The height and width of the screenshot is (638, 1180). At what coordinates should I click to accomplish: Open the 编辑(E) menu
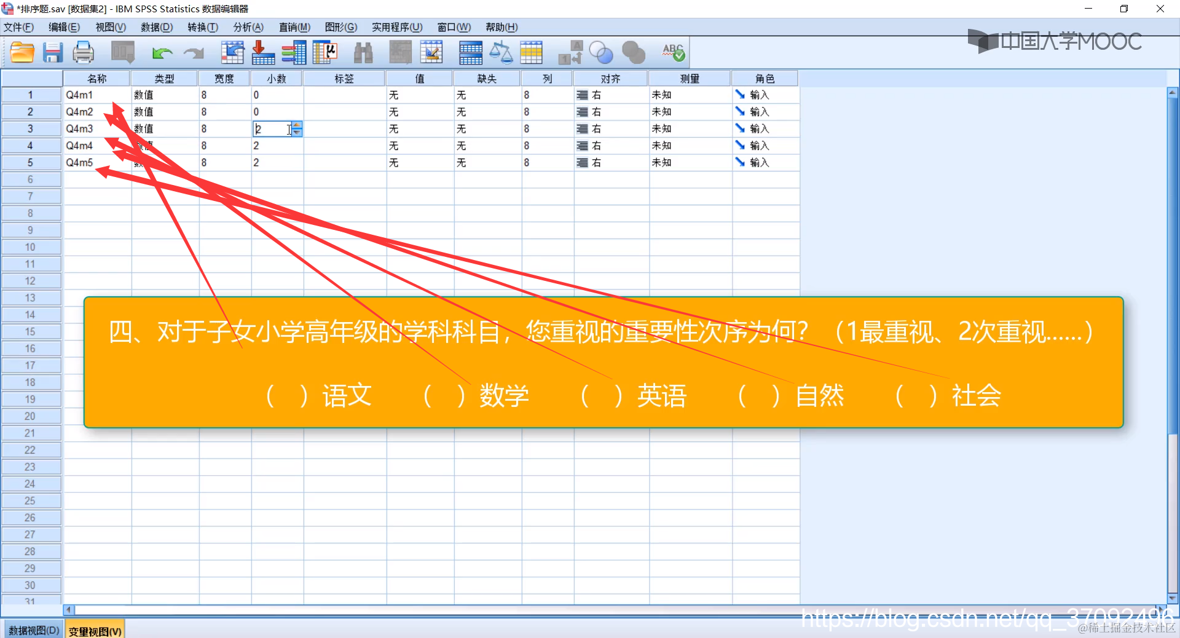[x=64, y=27]
